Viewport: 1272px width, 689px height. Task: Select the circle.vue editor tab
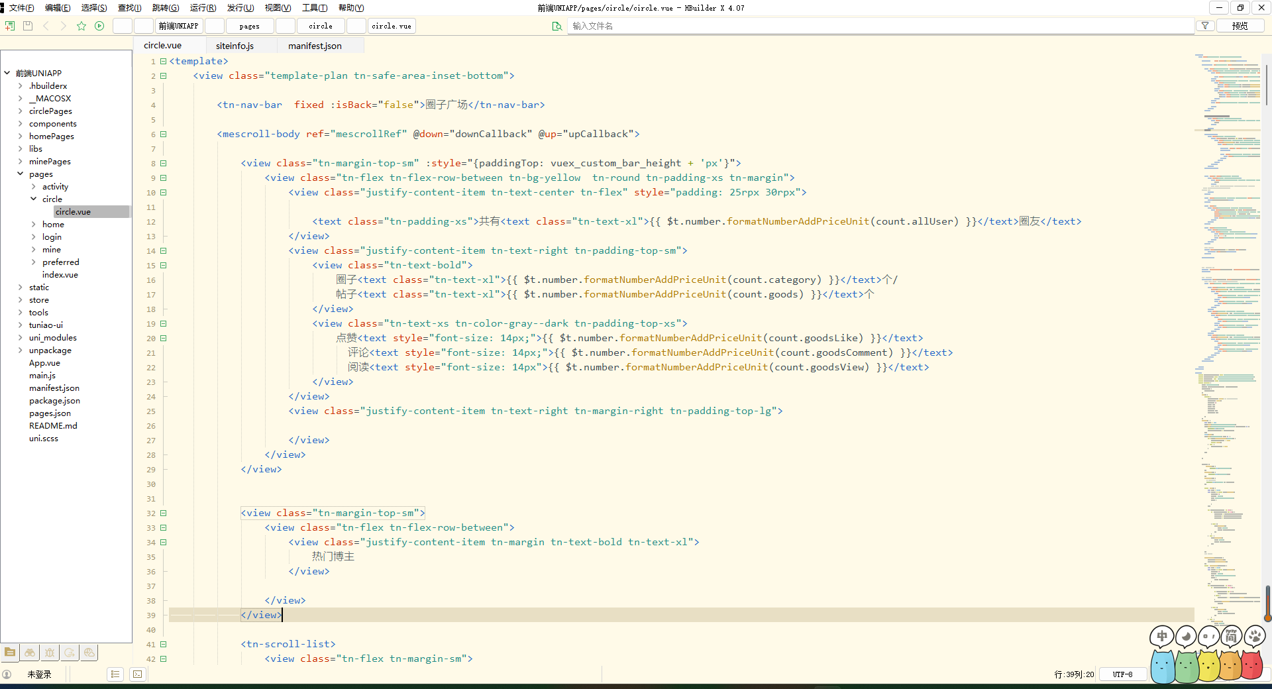pos(163,45)
